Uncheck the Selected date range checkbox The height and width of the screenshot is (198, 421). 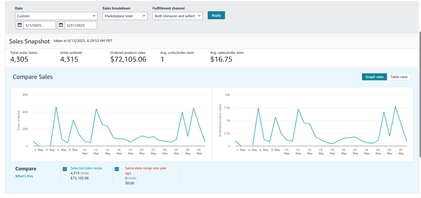click(65, 169)
